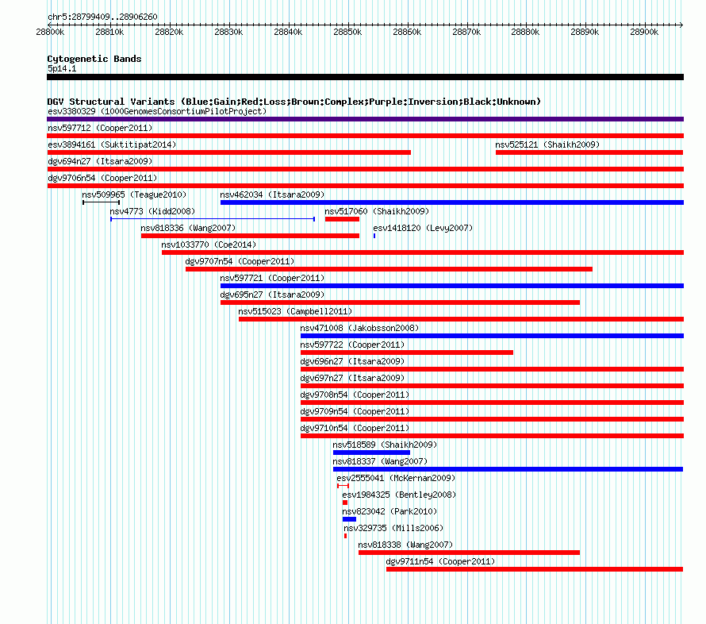
Task: Click dgv9706n54 (Cooper2011) label
Action: coord(102,178)
